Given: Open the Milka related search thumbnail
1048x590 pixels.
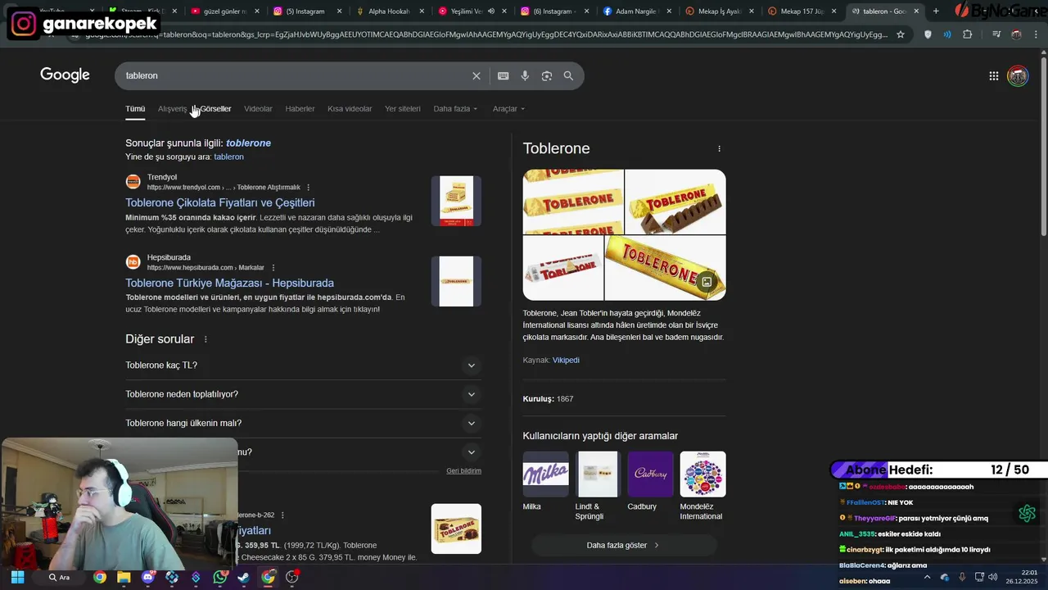Looking at the screenshot, I should click(x=545, y=474).
